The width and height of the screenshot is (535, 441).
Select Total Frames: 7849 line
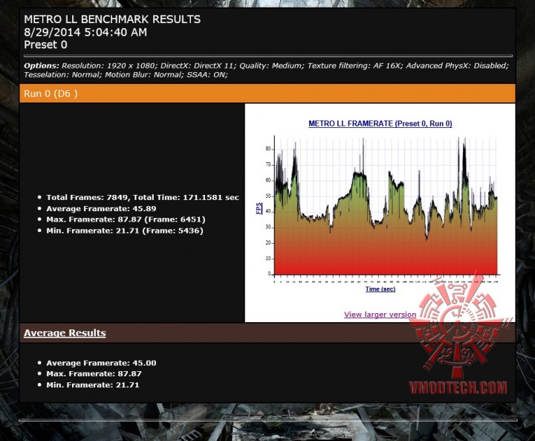click(x=143, y=197)
